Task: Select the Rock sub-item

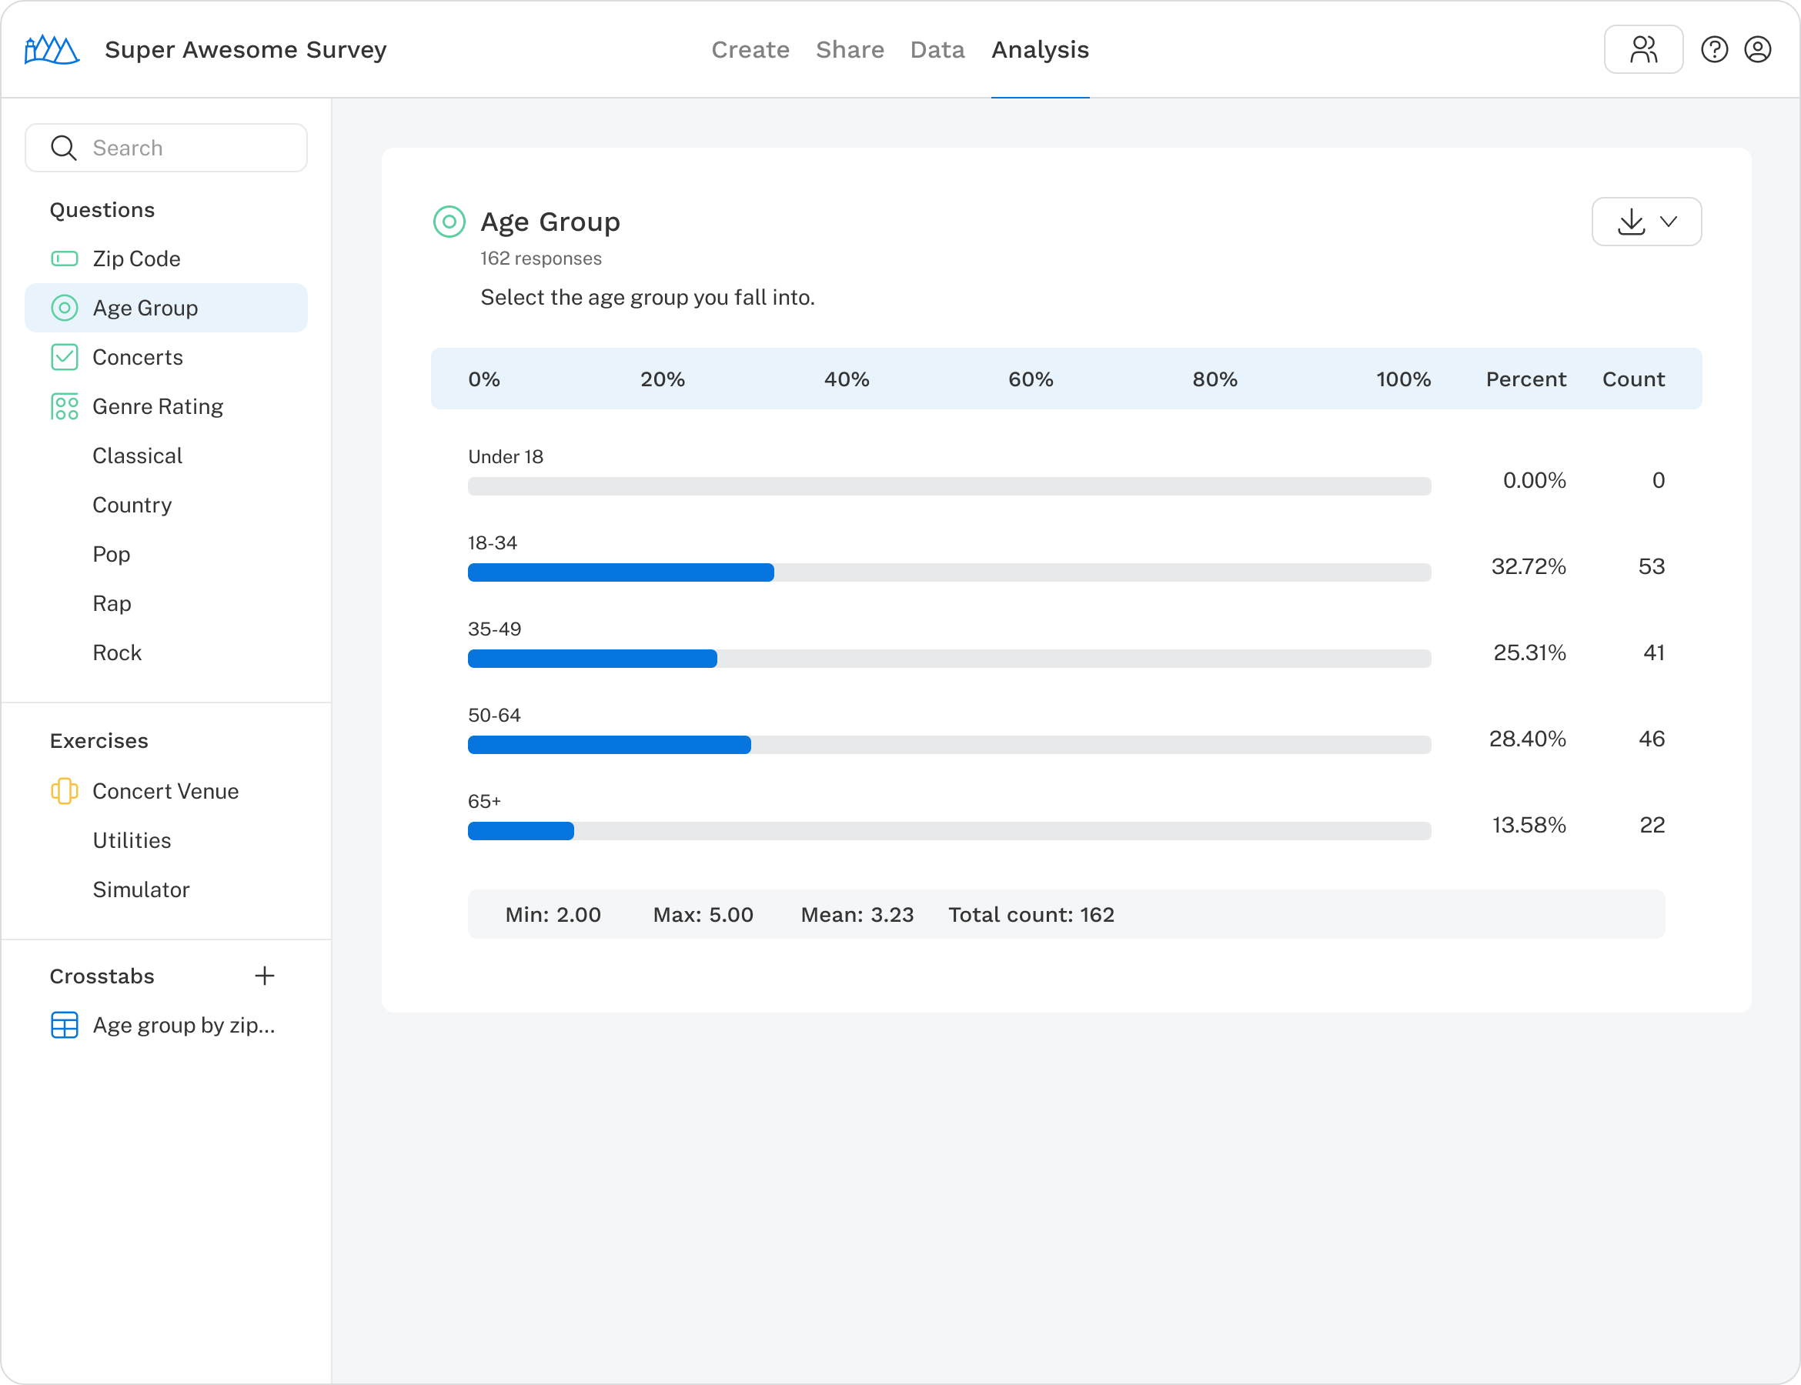Action: point(117,653)
